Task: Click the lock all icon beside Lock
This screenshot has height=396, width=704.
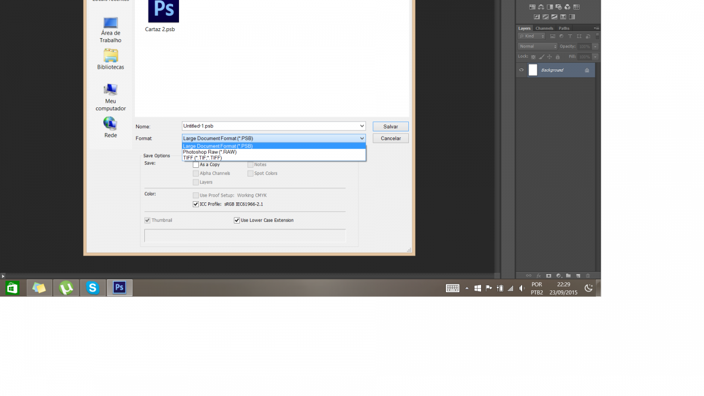Action: [x=557, y=57]
